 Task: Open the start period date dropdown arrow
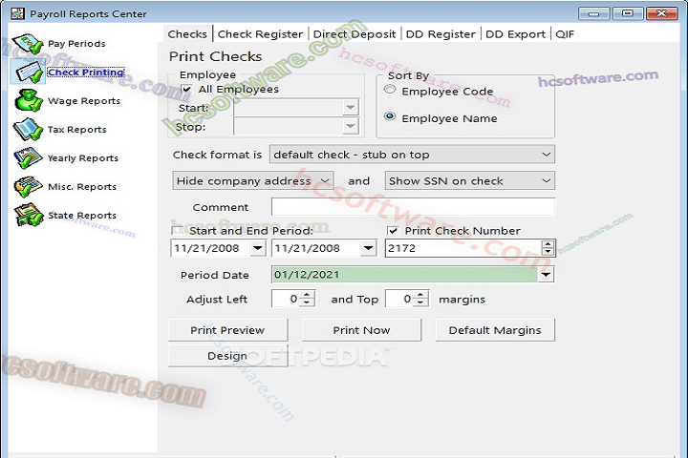point(258,248)
